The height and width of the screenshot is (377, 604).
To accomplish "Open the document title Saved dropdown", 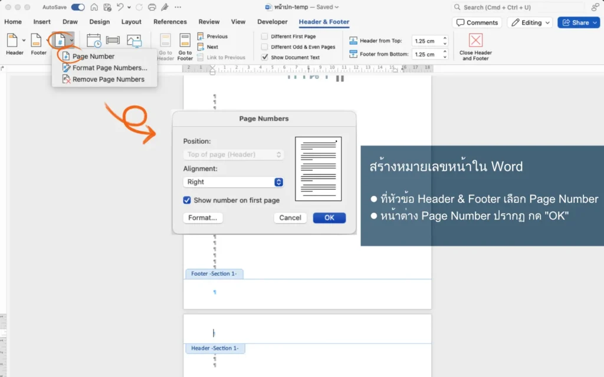I will (336, 7).
